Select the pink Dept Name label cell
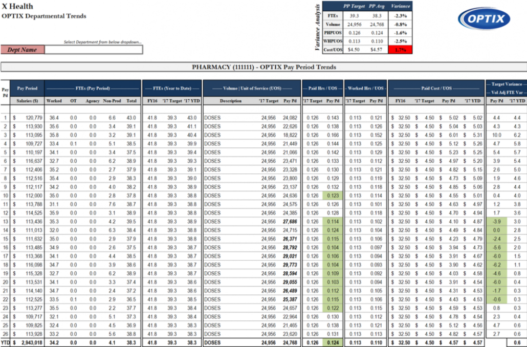527x347 pixels. [x=23, y=50]
